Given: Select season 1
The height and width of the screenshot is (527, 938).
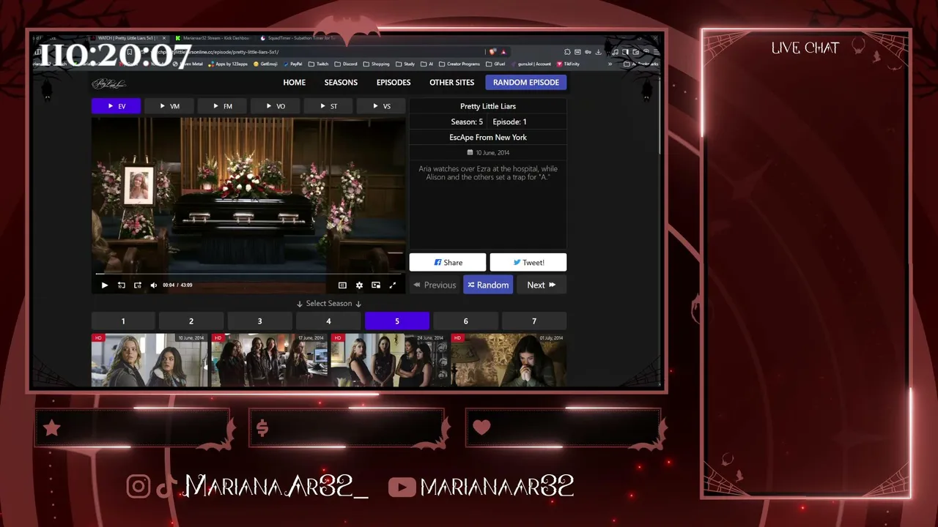Looking at the screenshot, I should click(123, 321).
